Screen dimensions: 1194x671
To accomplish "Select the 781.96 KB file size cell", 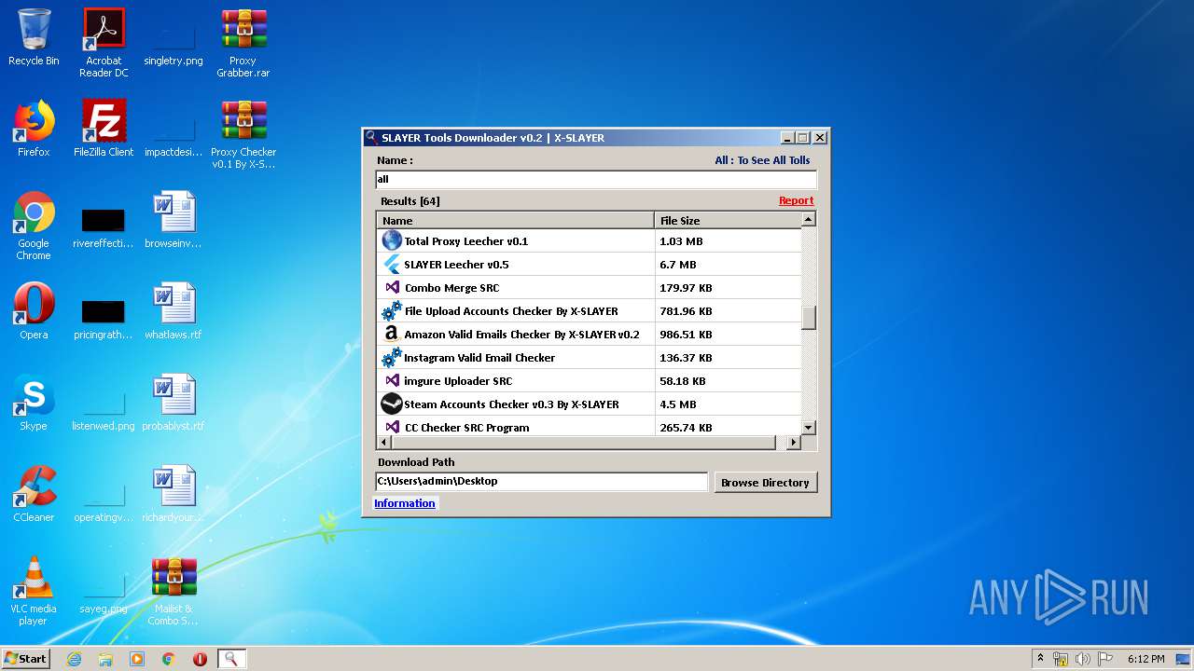I will (x=729, y=310).
